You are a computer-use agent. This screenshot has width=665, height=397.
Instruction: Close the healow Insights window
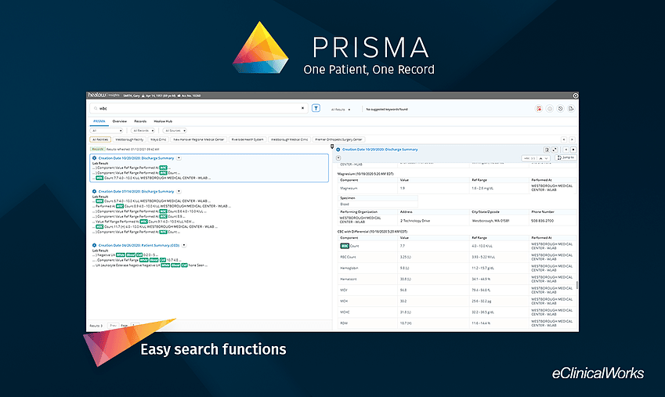tap(575, 96)
